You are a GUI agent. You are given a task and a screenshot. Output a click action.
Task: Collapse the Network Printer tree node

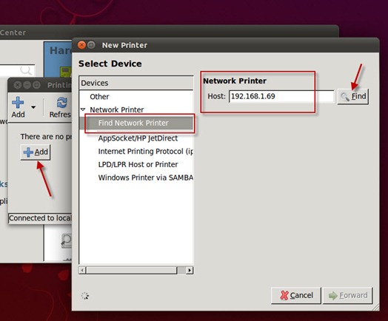tap(83, 109)
